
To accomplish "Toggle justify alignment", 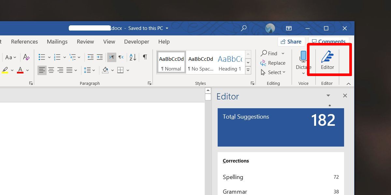I will 69,70.
